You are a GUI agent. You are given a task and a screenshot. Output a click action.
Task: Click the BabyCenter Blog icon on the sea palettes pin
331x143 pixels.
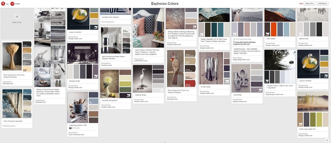coord(234,39)
